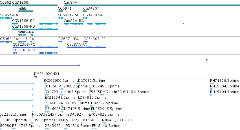Viewport: 240px width, 130px height.
Task: Select transcript CG31368-RD
Action: point(24,27)
